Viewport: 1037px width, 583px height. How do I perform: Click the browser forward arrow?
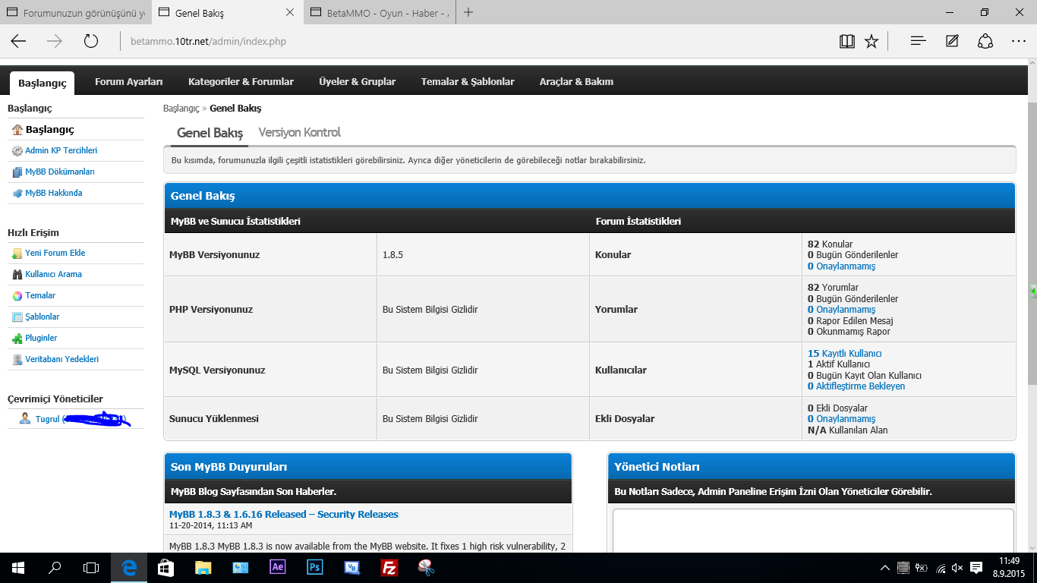55,41
